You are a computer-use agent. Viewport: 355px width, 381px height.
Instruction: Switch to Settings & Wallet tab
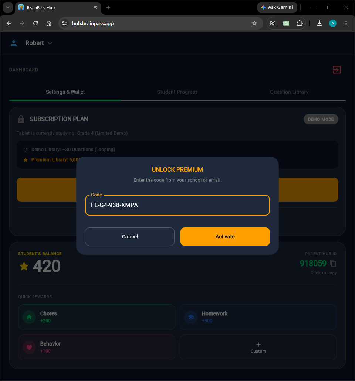65,92
